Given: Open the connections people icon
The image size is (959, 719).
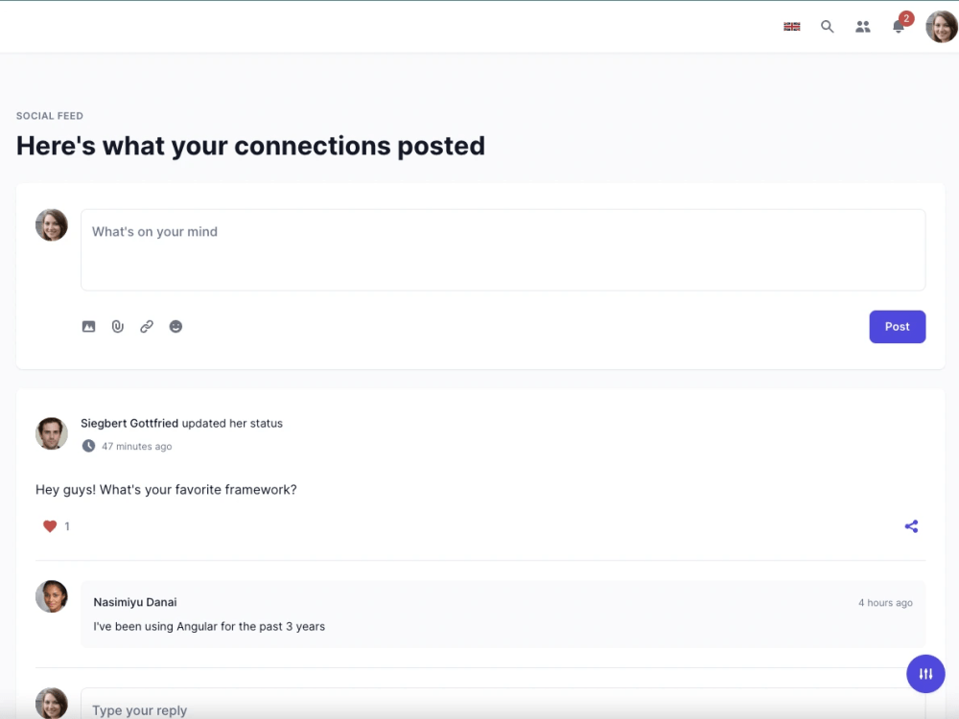Looking at the screenshot, I should click(x=862, y=26).
